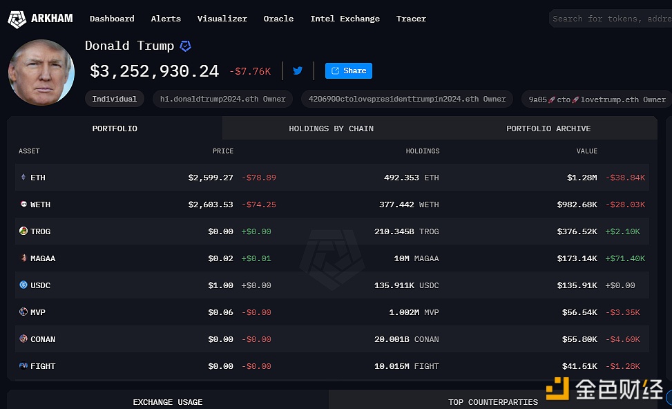This screenshot has width=672, height=409.
Task: Open the Alerts page
Action: pyautogui.click(x=166, y=19)
